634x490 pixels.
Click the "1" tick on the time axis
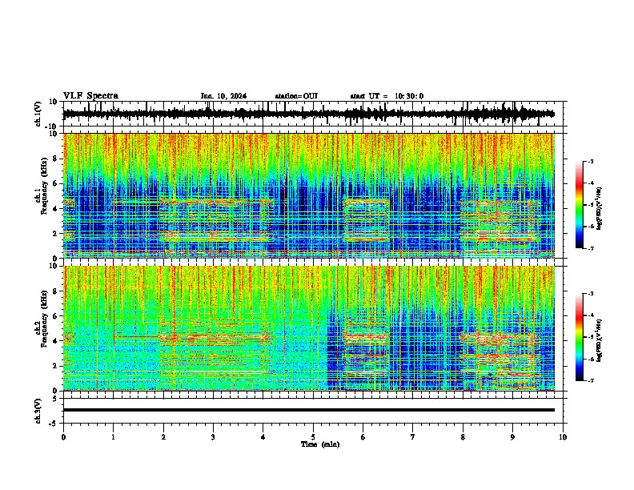113,437
